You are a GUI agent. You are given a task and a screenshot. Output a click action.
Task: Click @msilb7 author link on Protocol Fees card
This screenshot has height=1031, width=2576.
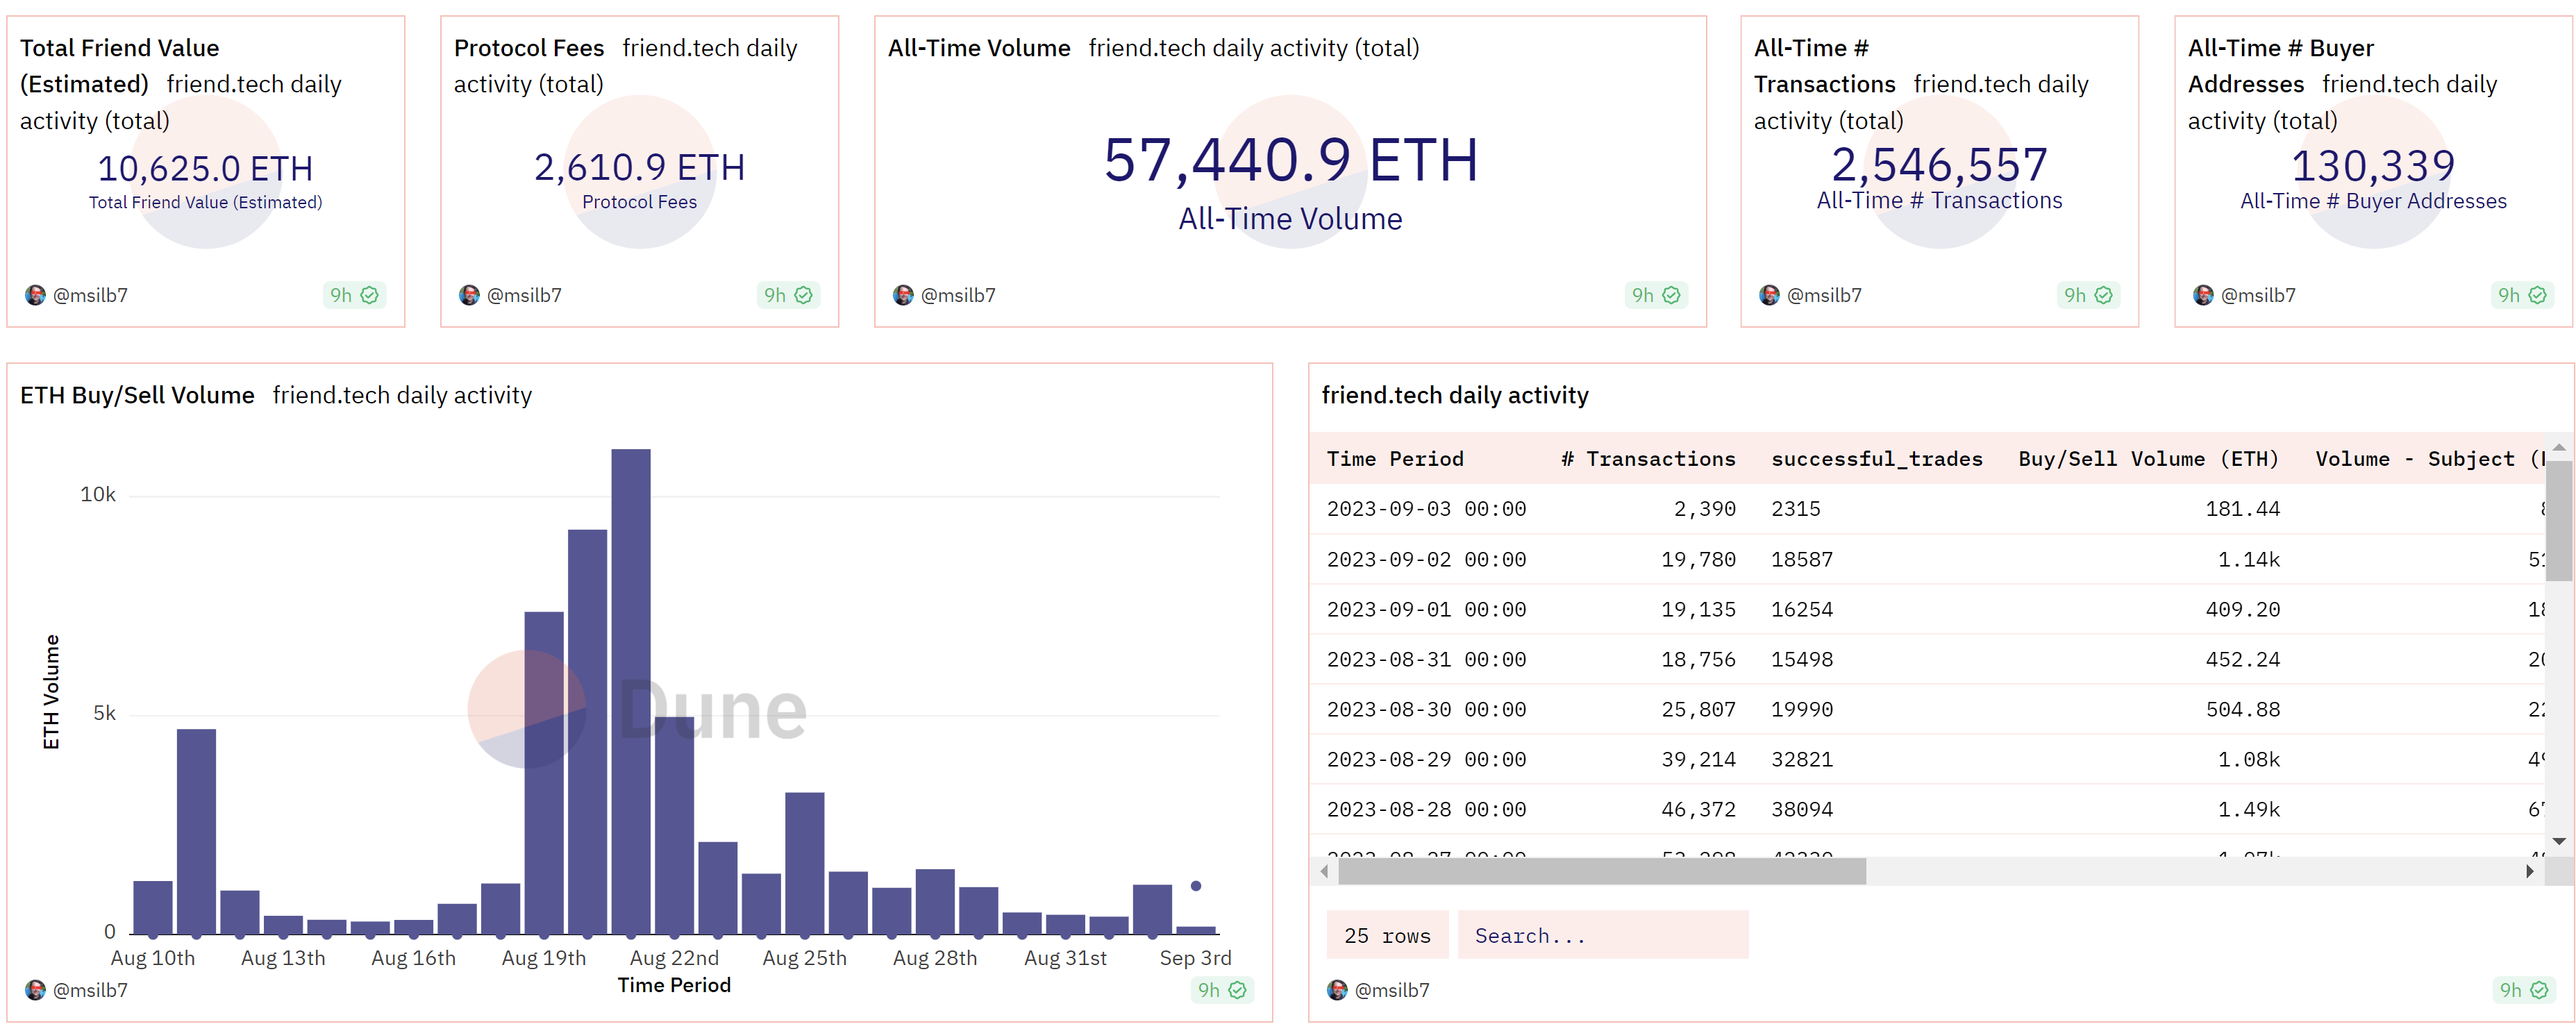coord(523,295)
